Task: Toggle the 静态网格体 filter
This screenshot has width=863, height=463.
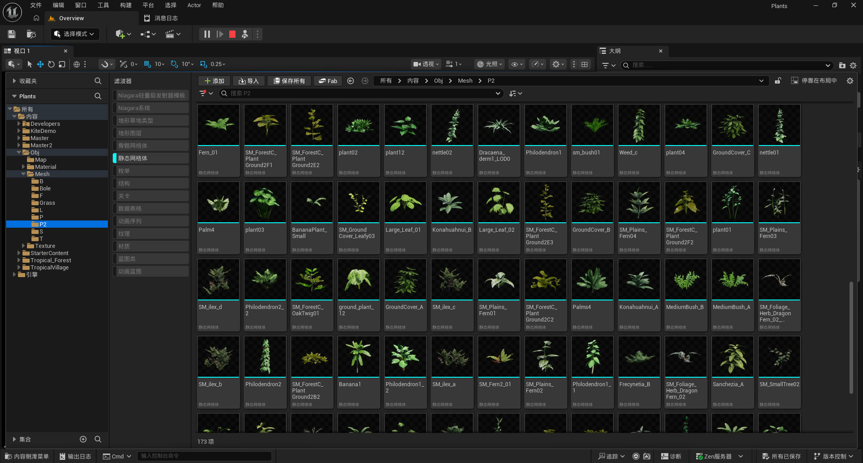Action: click(151, 158)
